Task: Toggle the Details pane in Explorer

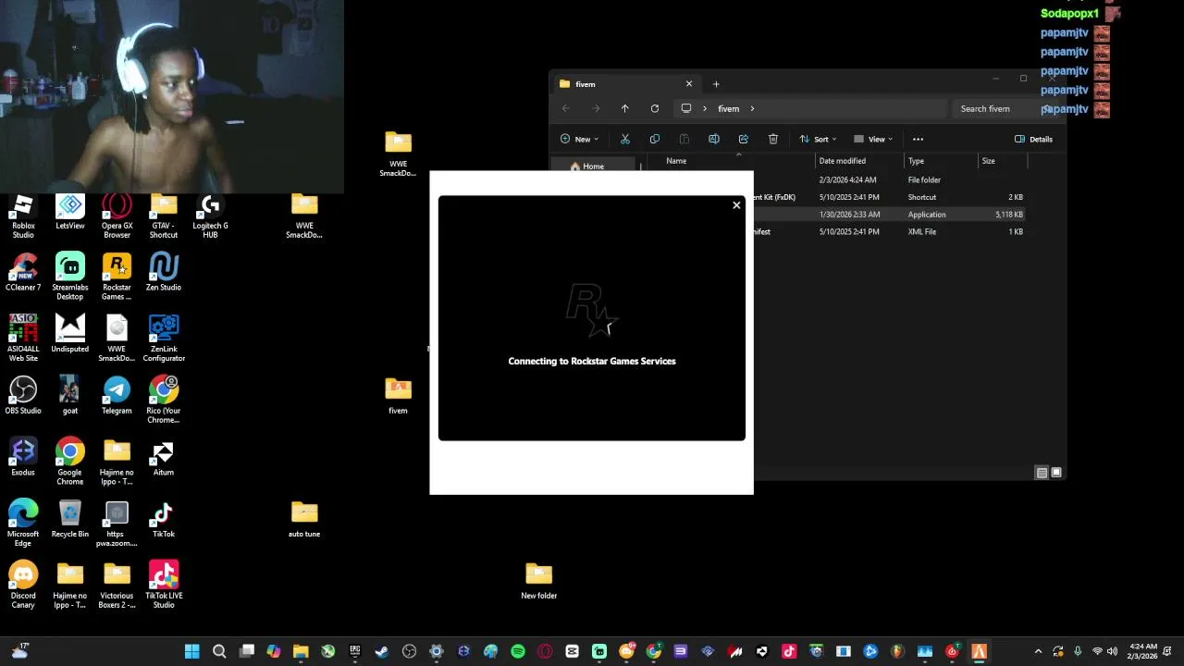Action: point(1033,139)
